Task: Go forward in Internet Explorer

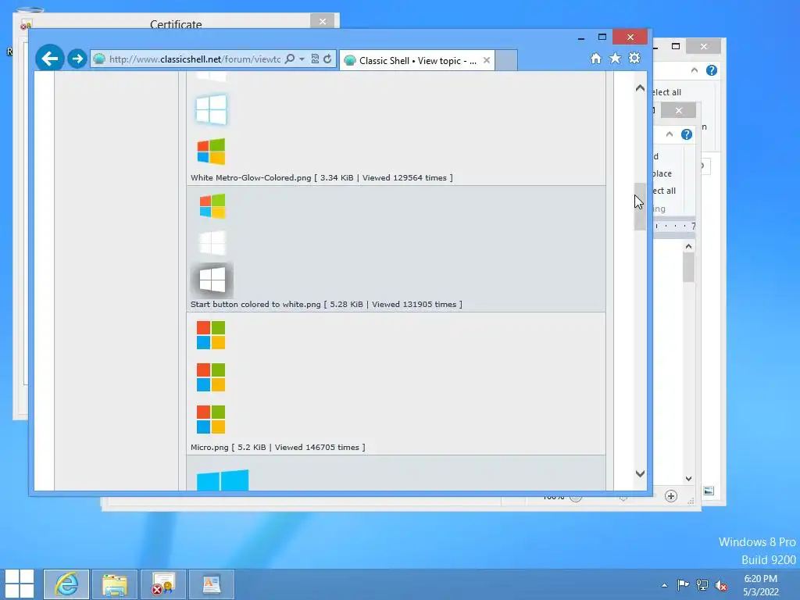Action: point(77,59)
